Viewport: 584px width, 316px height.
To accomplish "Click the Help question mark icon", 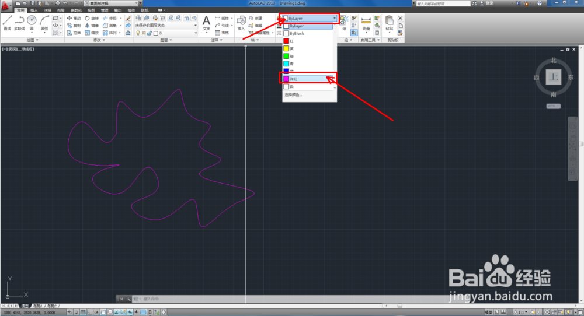I will click(x=540, y=3).
